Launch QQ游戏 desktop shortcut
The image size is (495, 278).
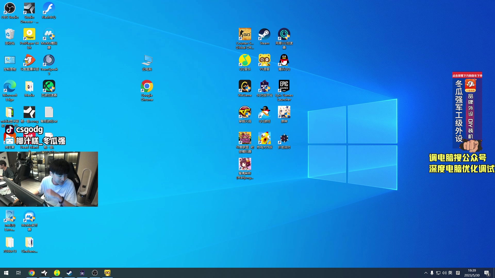(x=265, y=115)
